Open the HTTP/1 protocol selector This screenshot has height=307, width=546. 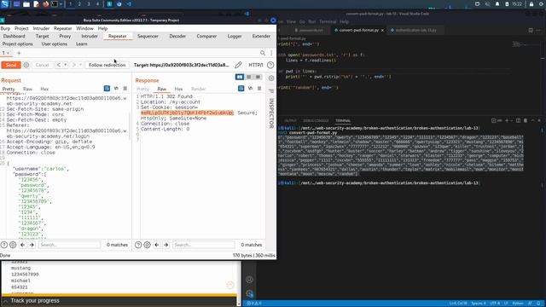coord(256,65)
